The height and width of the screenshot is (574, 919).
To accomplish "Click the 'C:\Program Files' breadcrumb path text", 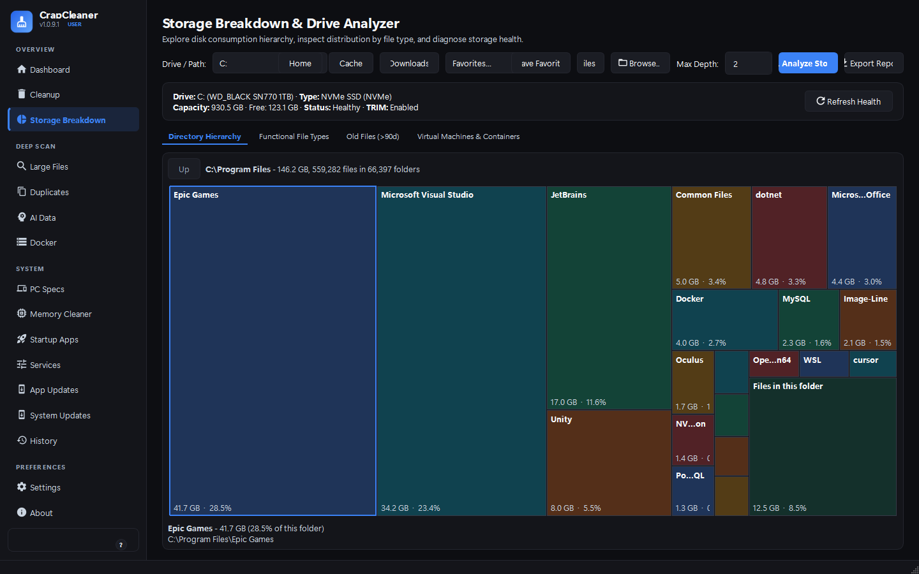I will (x=238, y=170).
